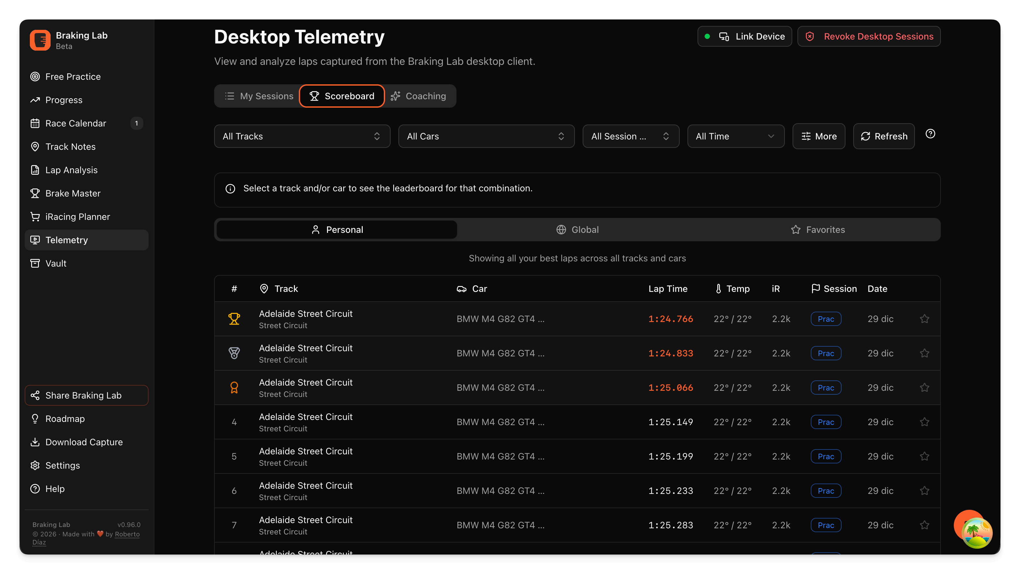Image resolution: width=1020 pixels, height=574 pixels.
Task: Open the All Time filter dropdown
Action: 735,136
